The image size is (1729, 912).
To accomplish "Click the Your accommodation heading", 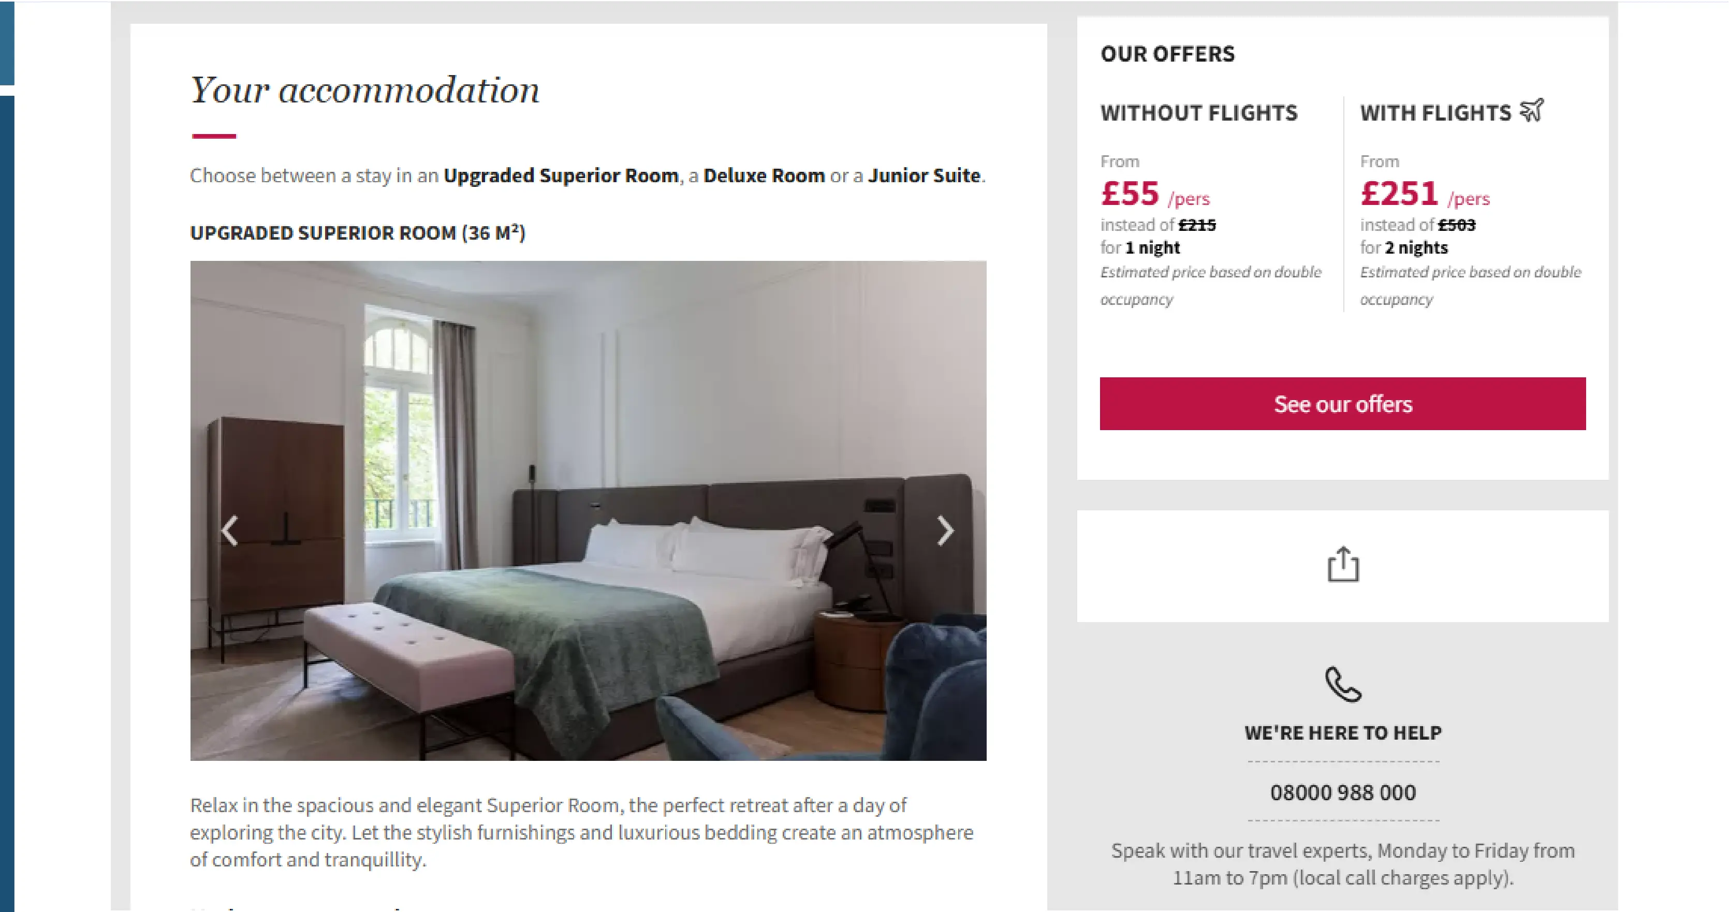I will 364,90.
